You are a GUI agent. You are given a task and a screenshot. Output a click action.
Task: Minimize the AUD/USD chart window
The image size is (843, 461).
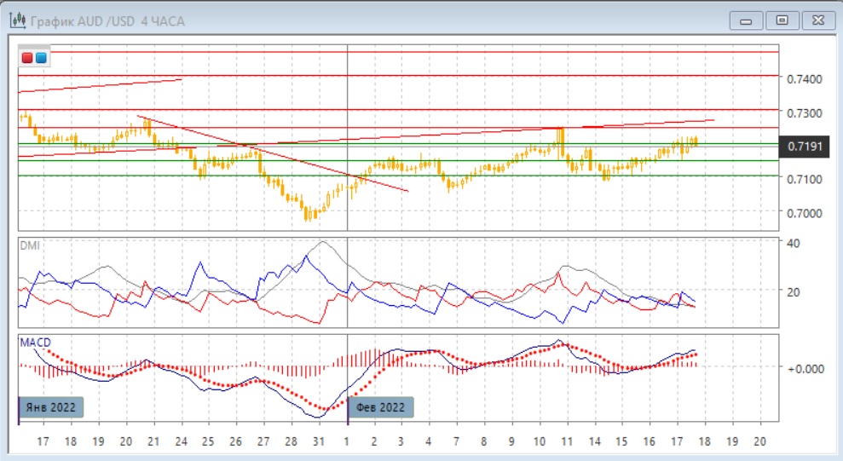[x=746, y=21]
